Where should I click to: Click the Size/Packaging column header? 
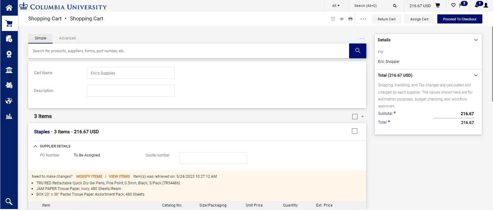(213, 205)
